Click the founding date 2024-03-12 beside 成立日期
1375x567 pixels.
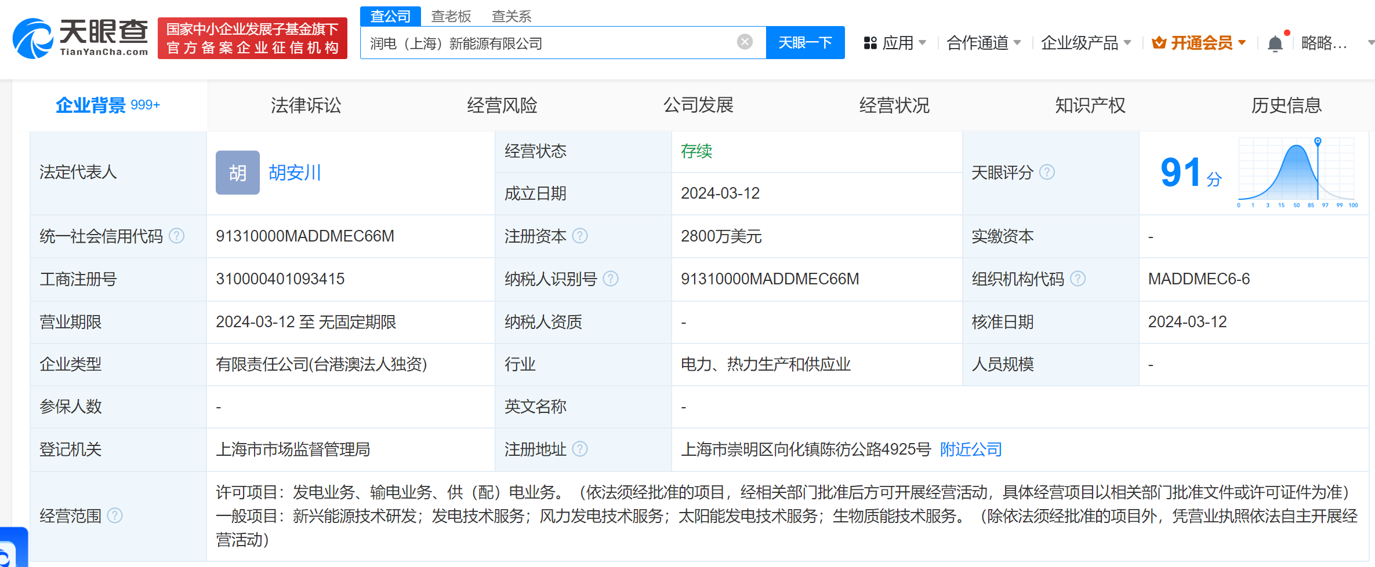[x=720, y=193]
